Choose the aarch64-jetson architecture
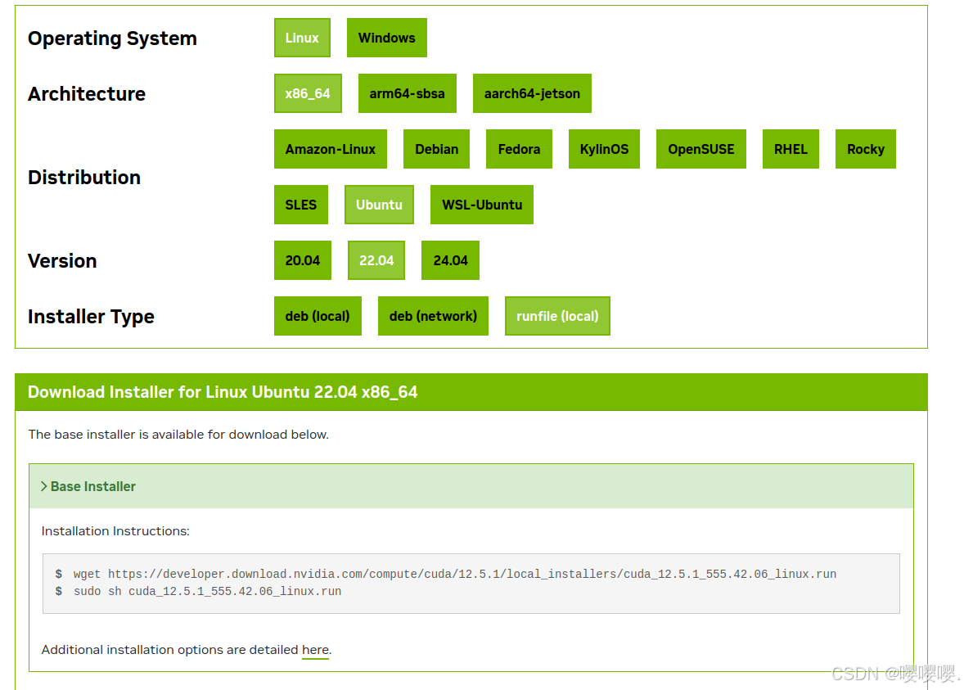Viewport: 964px width, 690px height. pyautogui.click(x=532, y=93)
